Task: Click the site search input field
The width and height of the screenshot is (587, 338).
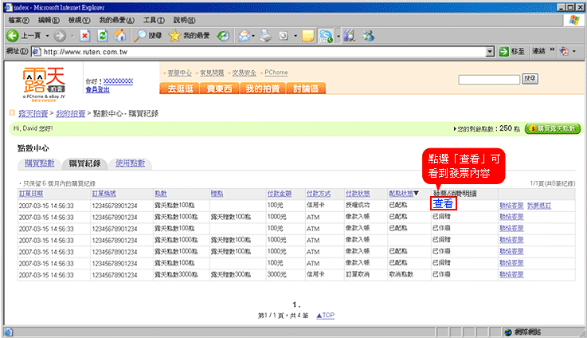Action: point(489,79)
